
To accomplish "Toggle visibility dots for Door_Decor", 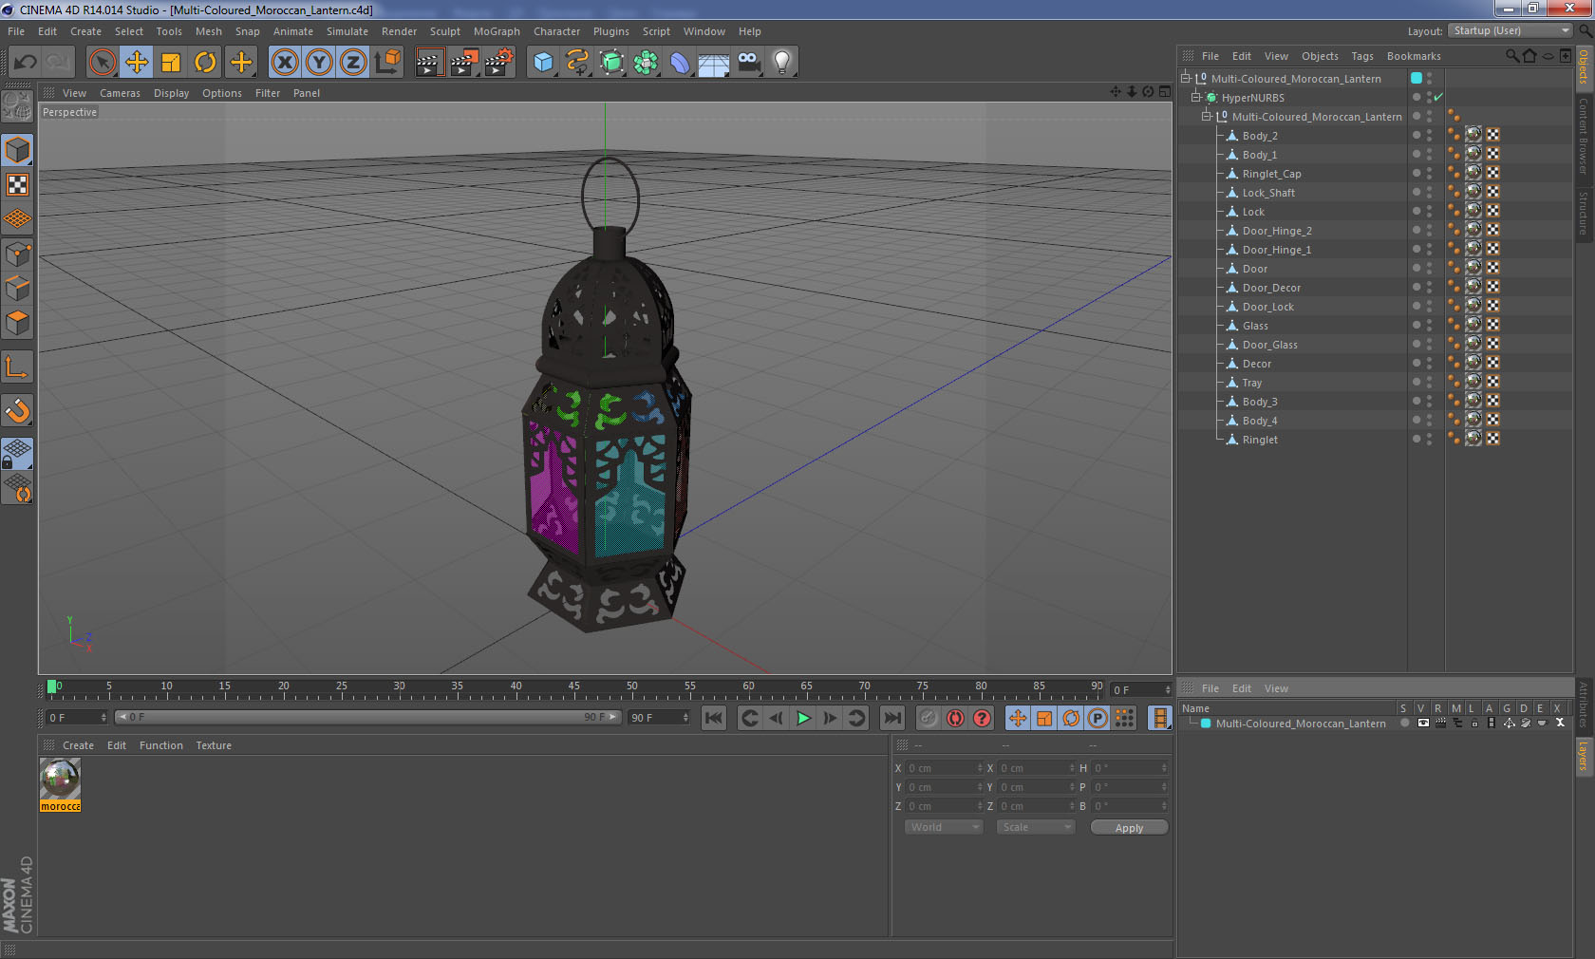I will pyautogui.click(x=1429, y=288).
